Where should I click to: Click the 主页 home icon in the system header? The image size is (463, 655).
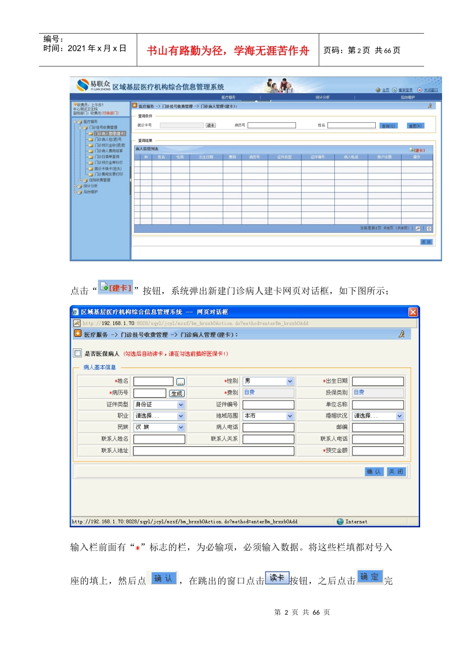[x=378, y=90]
